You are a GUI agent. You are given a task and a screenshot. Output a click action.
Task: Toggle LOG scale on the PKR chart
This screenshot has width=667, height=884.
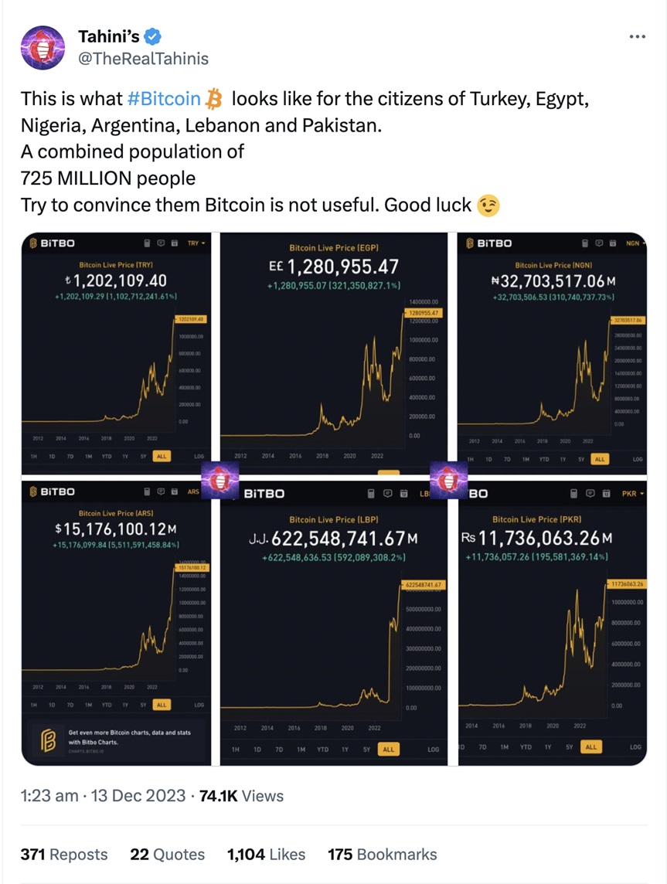pos(635,747)
